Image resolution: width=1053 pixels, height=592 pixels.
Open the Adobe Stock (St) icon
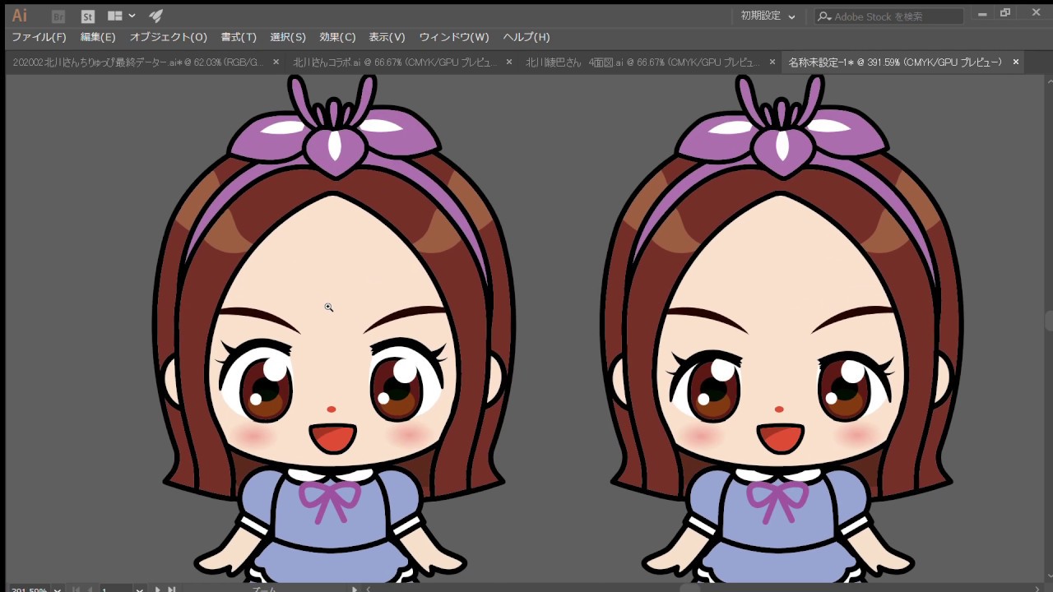[87, 16]
